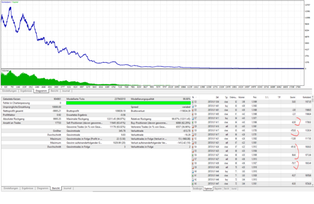The height and width of the screenshot is (204, 314).
Task: Sort trades by the Gewinn column header
Action: 293,97
